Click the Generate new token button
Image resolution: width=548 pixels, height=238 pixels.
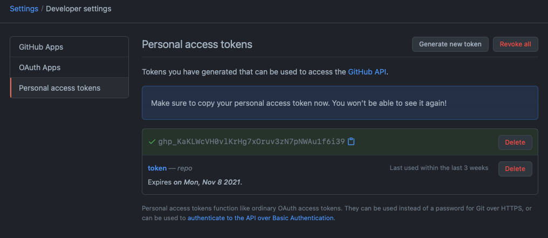click(450, 44)
